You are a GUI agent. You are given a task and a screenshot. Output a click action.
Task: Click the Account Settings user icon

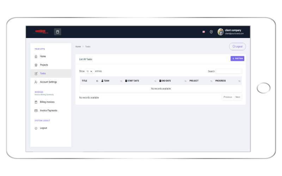36,82
